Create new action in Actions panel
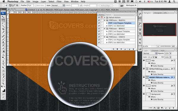 (129, 49)
